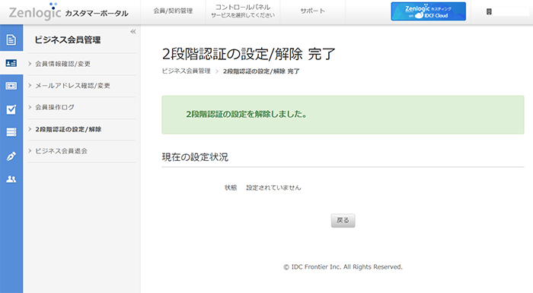Viewport: 533px width, 293px height.
Task: Click the 現在の設定状況 heading
Action: pos(195,157)
